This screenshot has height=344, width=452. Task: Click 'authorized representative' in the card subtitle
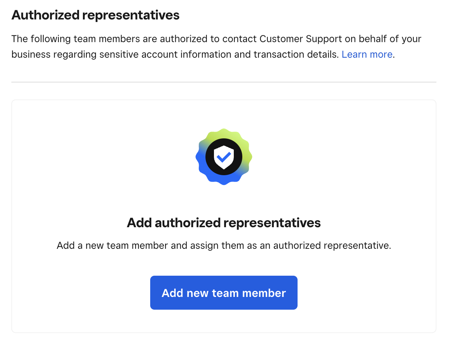[x=331, y=246]
